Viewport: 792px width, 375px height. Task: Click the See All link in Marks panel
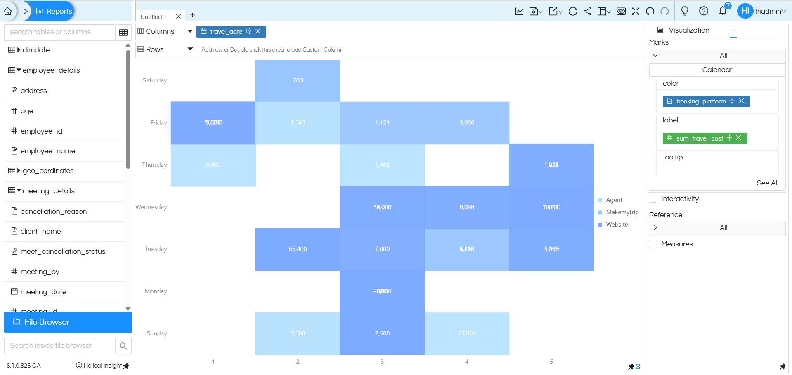coord(767,183)
